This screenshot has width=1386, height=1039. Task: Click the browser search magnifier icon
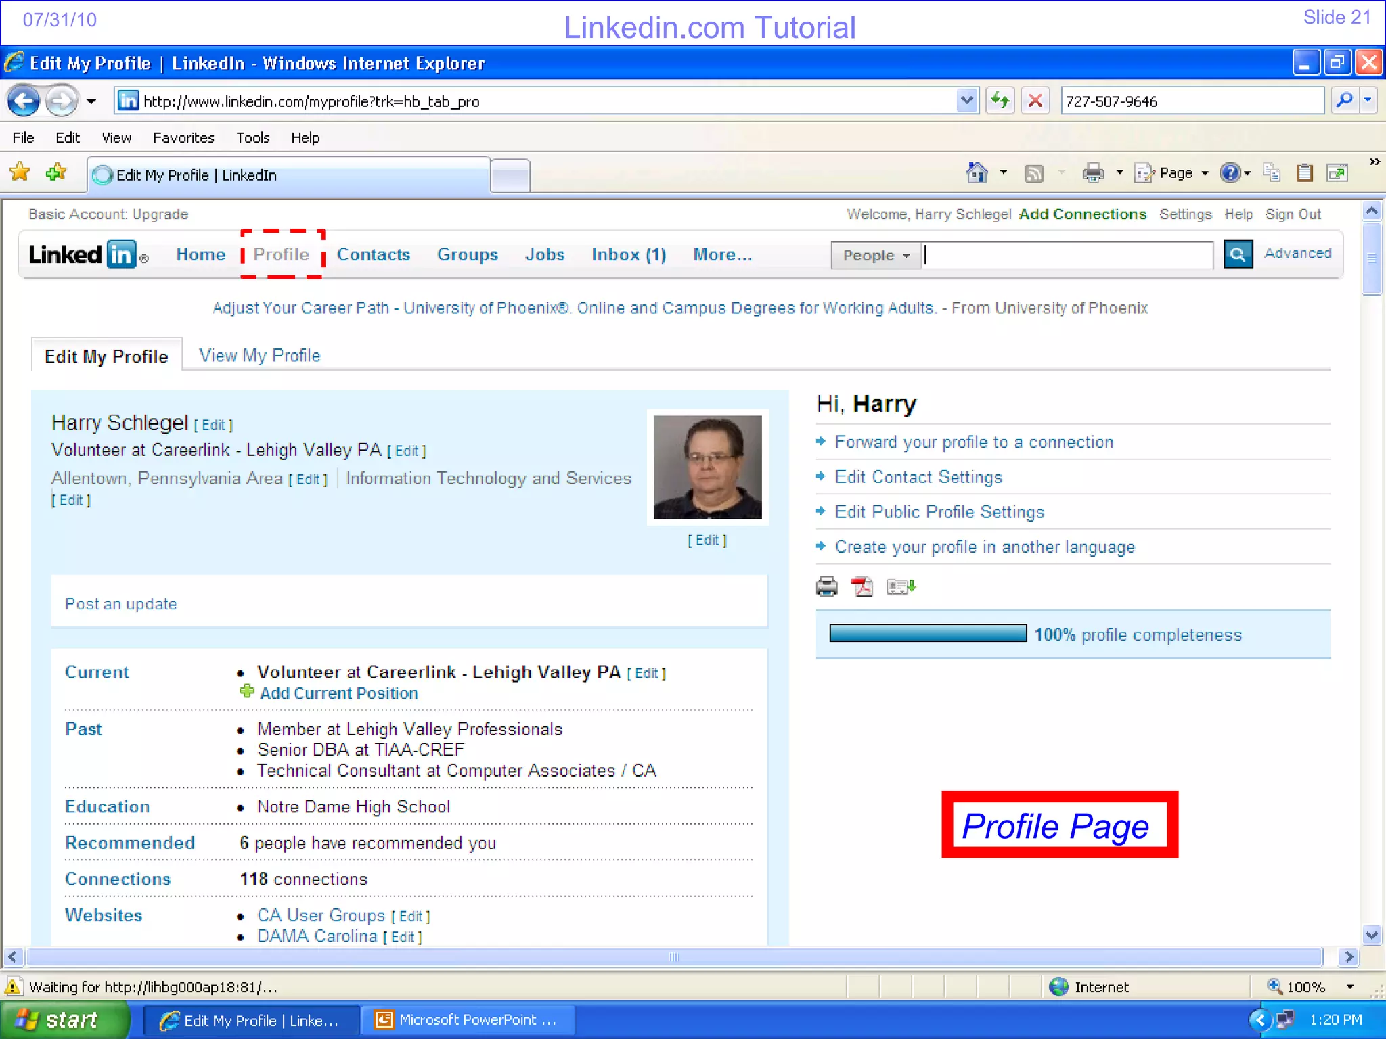pyautogui.click(x=1345, y=101)
